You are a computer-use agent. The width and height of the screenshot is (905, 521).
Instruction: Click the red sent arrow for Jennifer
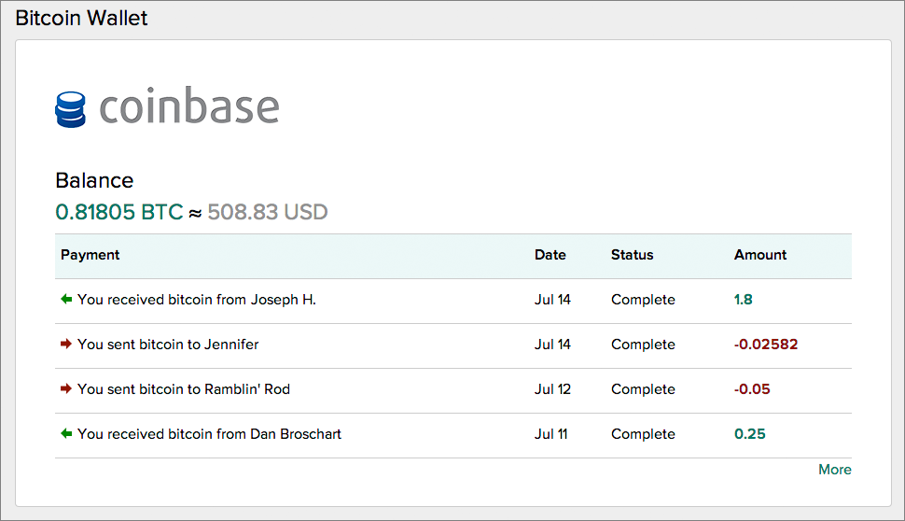tap(66, 344)
